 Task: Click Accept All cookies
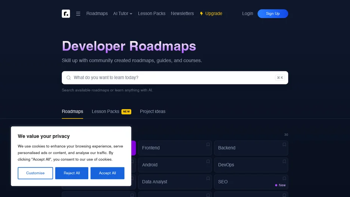(x=107, y=173)
